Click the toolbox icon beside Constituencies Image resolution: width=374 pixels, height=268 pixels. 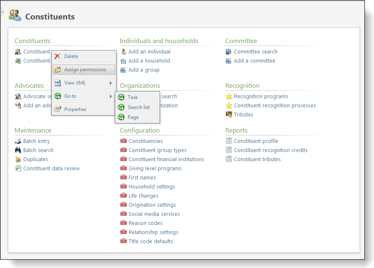pos(123,141)
